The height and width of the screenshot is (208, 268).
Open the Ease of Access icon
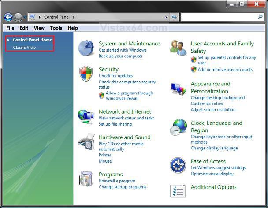click(x=178, y=165)
